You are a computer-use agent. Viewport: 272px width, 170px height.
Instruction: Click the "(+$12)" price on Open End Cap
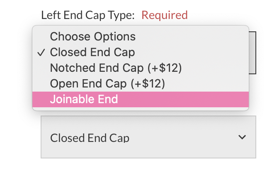148,84
